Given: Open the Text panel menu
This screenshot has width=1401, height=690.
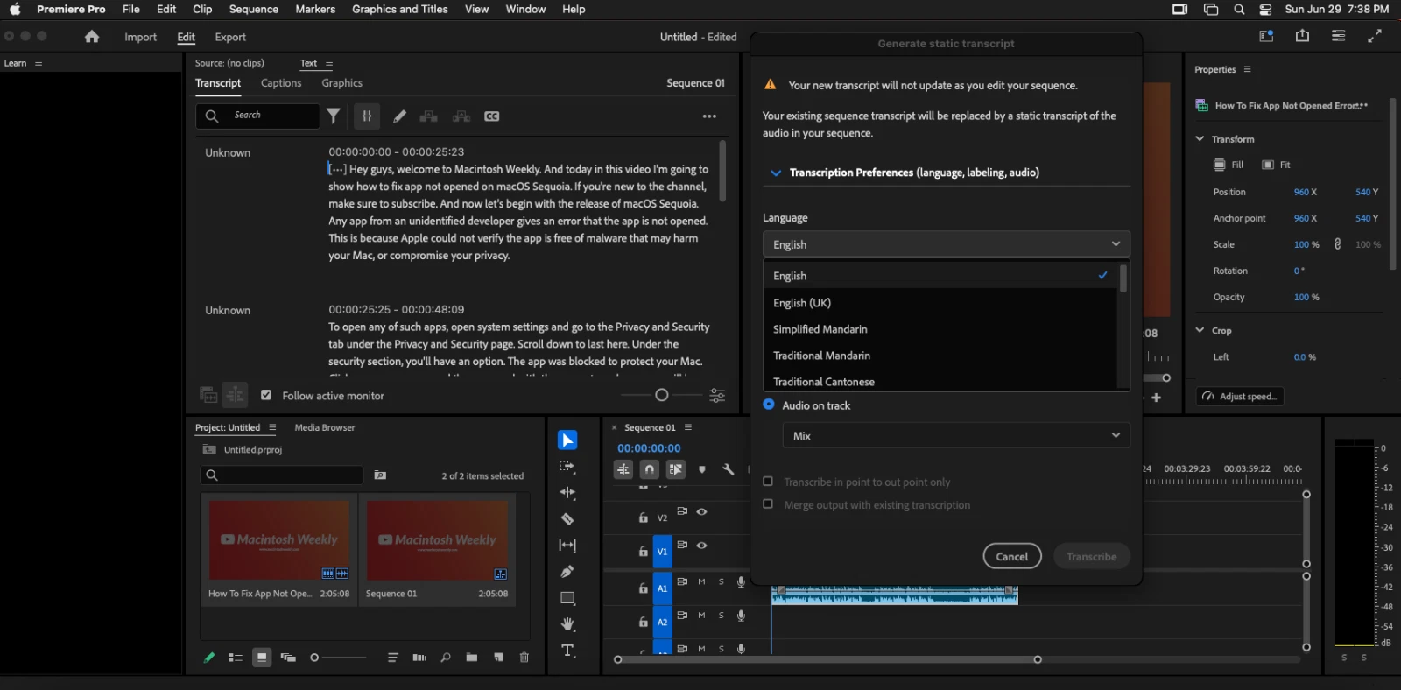Looking at the screenshot, I should (x=329, y=63).
